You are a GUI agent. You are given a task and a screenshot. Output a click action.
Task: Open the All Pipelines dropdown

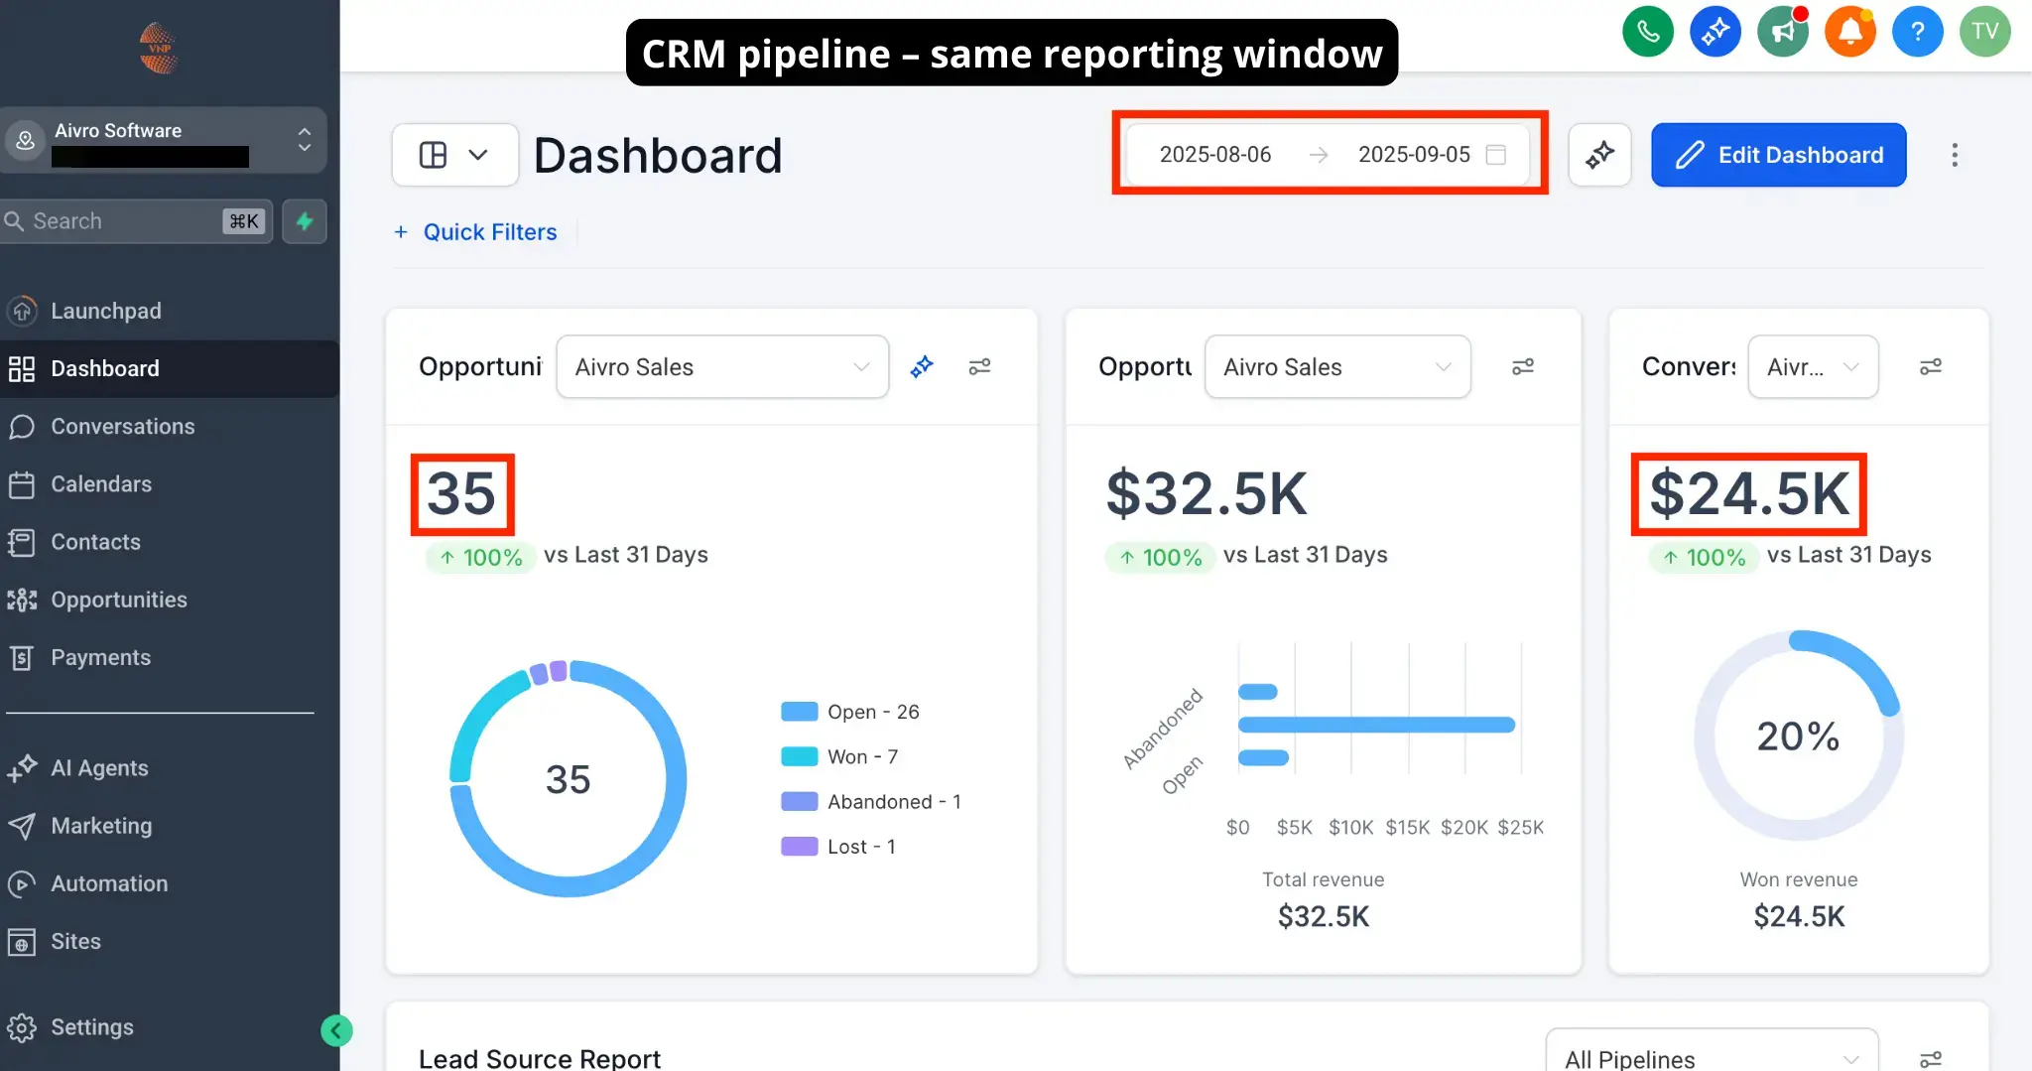tap(1712, 1058)
